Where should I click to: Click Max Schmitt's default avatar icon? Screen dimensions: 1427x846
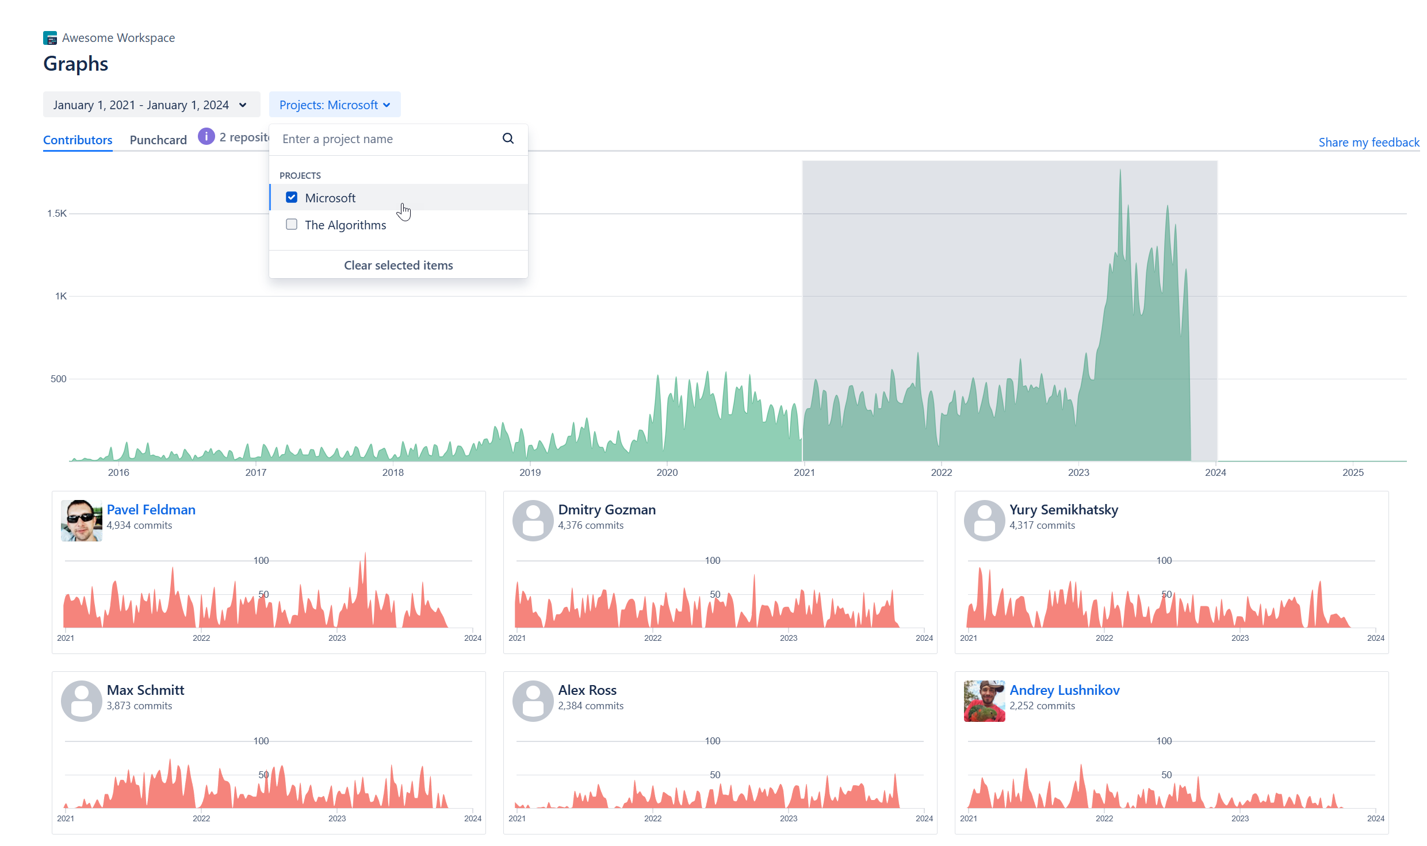click(81, 701)
